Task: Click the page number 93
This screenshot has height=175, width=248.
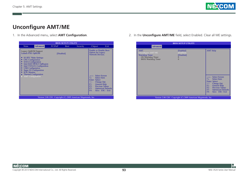Action: pyautogui.click(x=124, y=170)
